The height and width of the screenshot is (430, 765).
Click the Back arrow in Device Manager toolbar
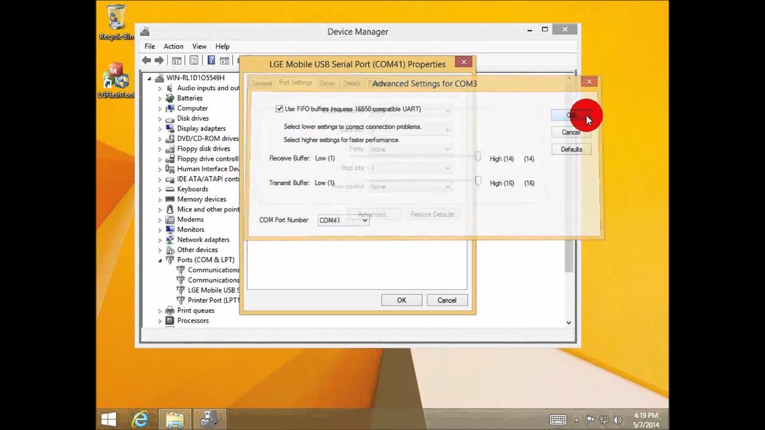pos(146,60)
